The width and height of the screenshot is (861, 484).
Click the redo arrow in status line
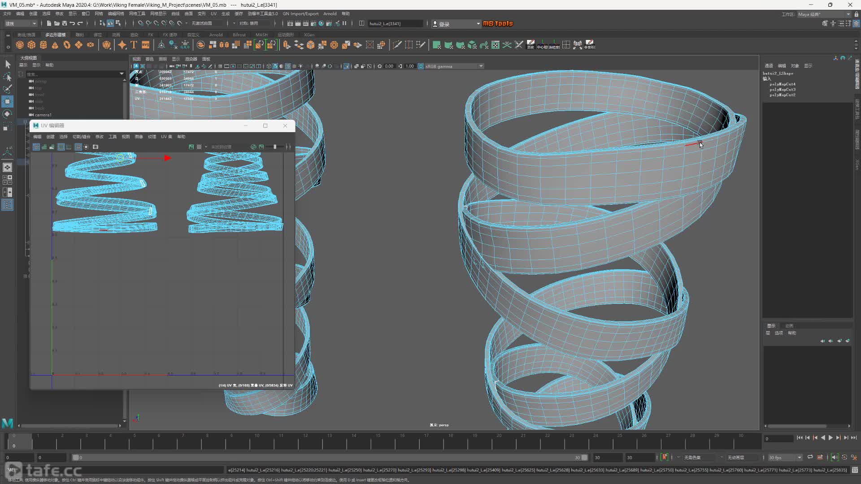pyautogui.click(x=80, y=23)
